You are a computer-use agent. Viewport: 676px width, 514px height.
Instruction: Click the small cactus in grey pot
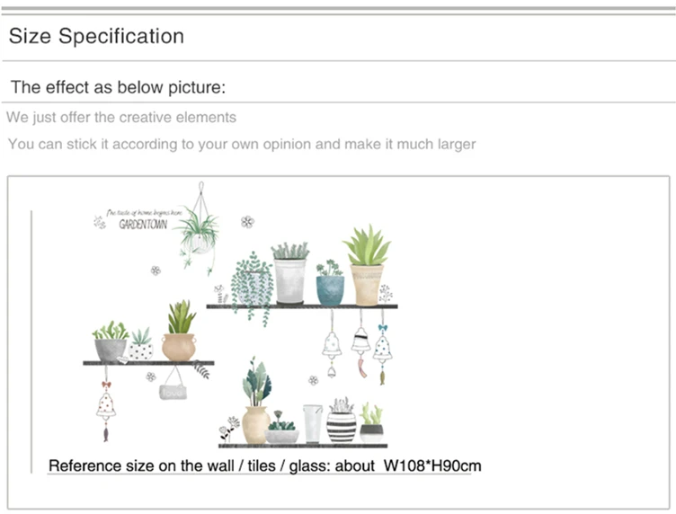(371, 423)
